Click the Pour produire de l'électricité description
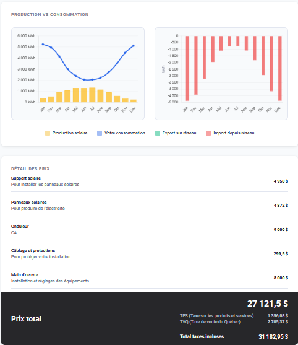 coord(38,209)
